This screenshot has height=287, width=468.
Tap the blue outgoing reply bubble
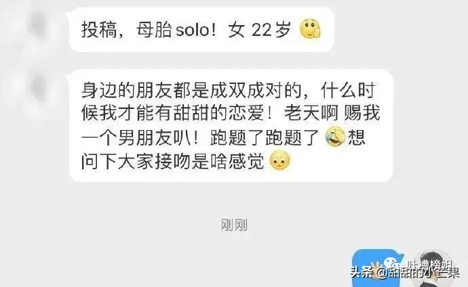coord(377,268)
